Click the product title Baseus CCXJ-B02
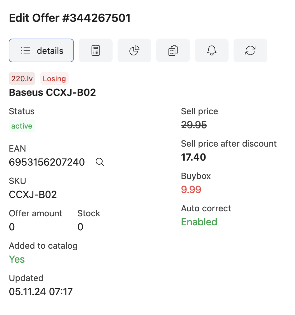Screen dimensions: 295x315 pyautogui.click(x=52, y=92)
